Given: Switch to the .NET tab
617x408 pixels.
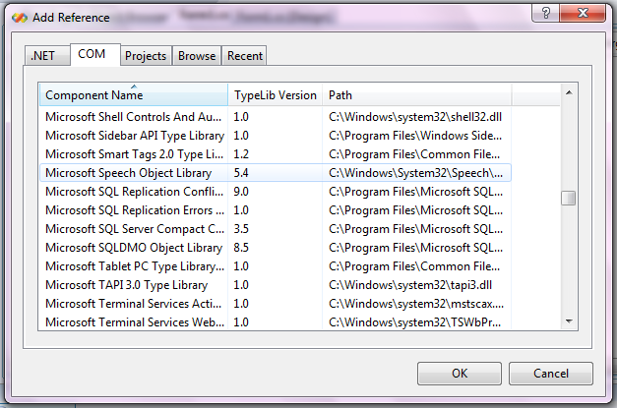Looking at the screenshot, I should 43,56.
